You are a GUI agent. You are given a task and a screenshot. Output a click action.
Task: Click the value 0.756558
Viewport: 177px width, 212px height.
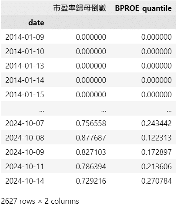click(91, 123)
